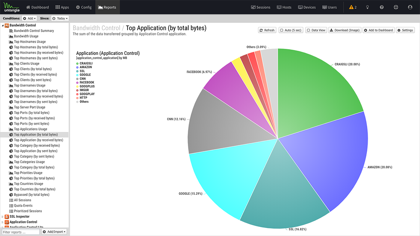Toggle GOOGPLUS legend entry
Image resolution: width=420 pixels, height=236 pixels.
(x=86, y=87)
